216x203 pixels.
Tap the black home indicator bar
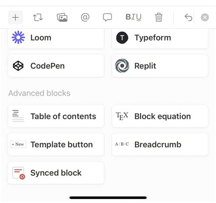tap(108, 198)
